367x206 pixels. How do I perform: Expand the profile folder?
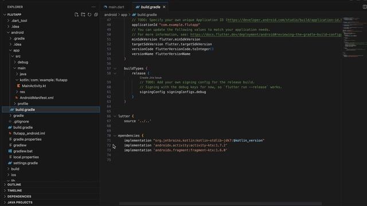(23, 104)
